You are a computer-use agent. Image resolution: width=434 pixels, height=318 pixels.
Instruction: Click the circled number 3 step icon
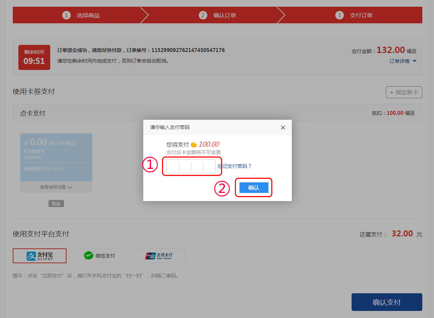[340, 15]
